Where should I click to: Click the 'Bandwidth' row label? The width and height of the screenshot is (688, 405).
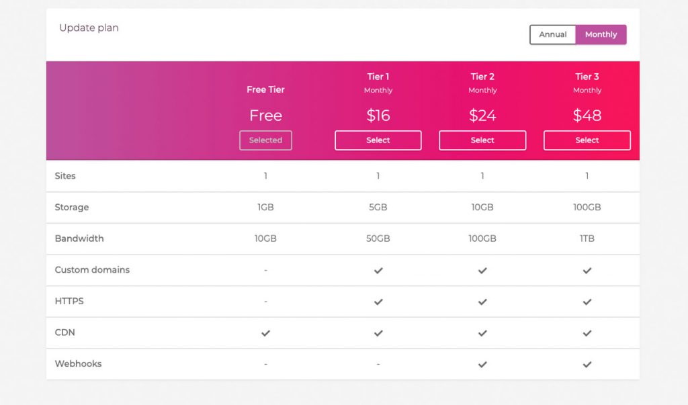click(79, 238)
